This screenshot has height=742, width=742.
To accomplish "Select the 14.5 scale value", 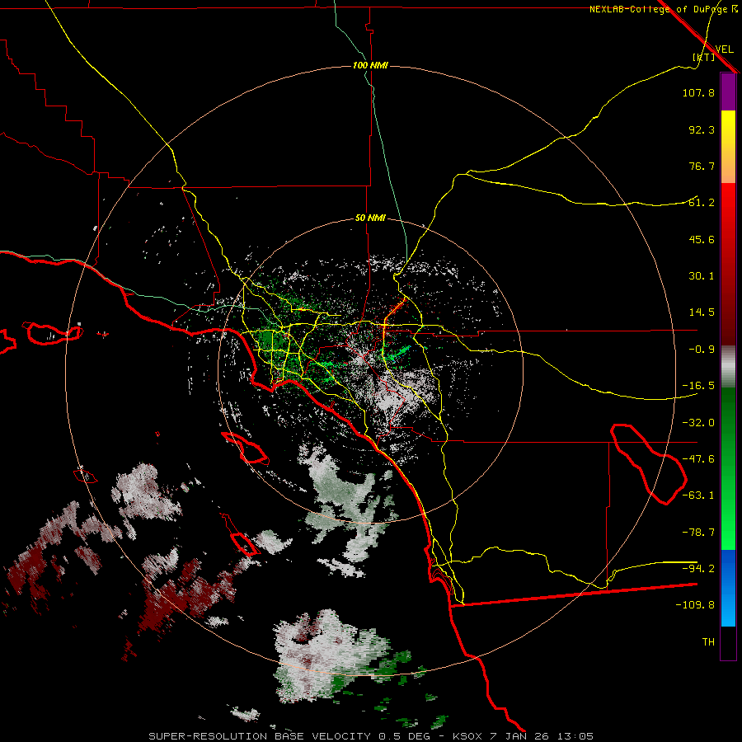I will tap(702, 312).
